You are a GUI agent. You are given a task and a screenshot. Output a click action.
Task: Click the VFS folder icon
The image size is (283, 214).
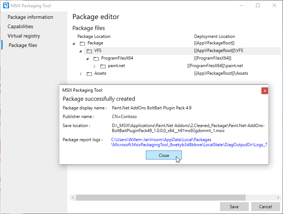[x=89, y=51]
